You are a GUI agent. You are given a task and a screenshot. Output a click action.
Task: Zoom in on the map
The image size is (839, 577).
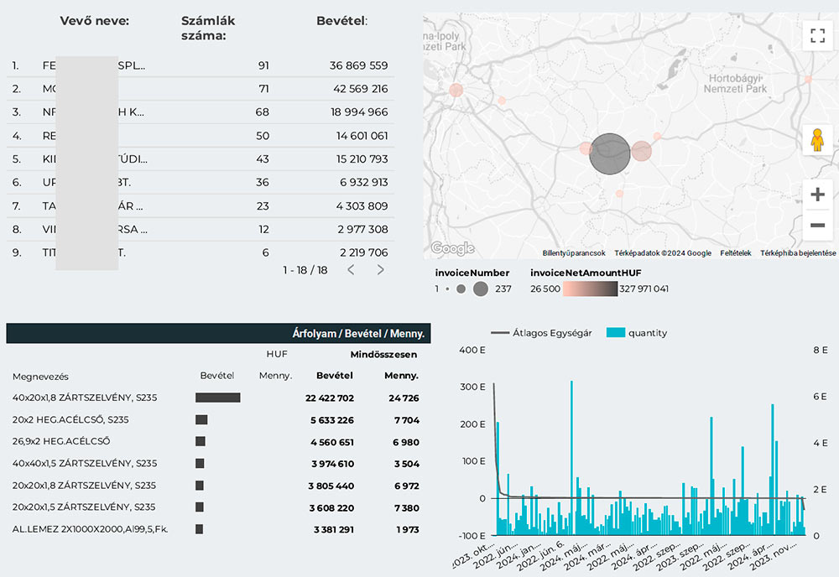(817, 195)
